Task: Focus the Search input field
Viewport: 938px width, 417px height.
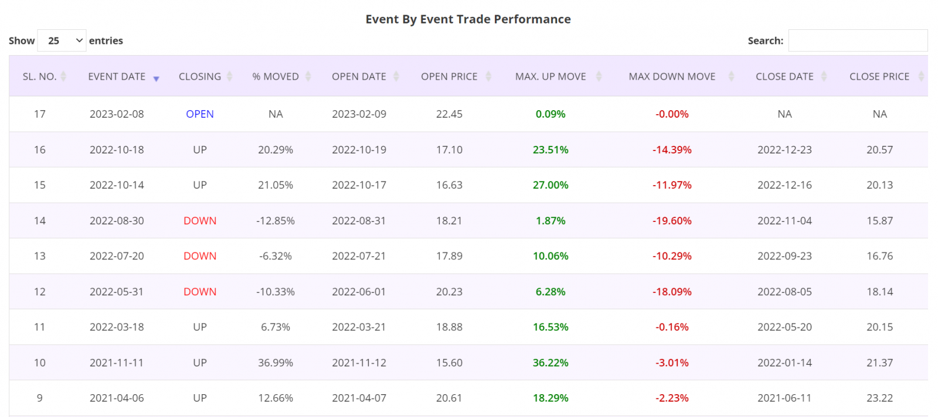Action: pos(858,40)
